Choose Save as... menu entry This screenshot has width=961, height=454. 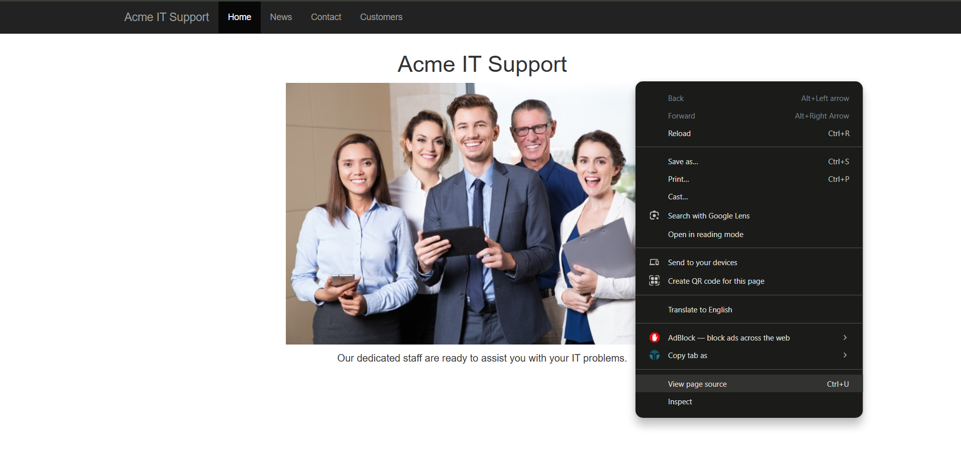pyautogui.click(x=683, y=162)
